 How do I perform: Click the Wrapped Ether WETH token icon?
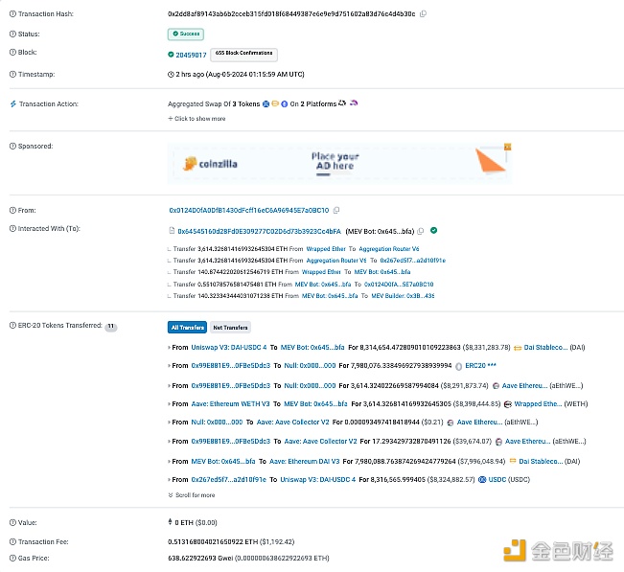click(x=508, y=404)
